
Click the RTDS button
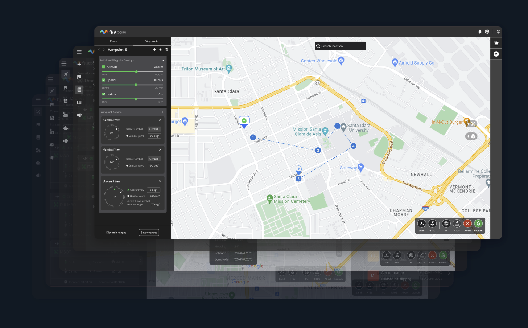click(457, 224)
